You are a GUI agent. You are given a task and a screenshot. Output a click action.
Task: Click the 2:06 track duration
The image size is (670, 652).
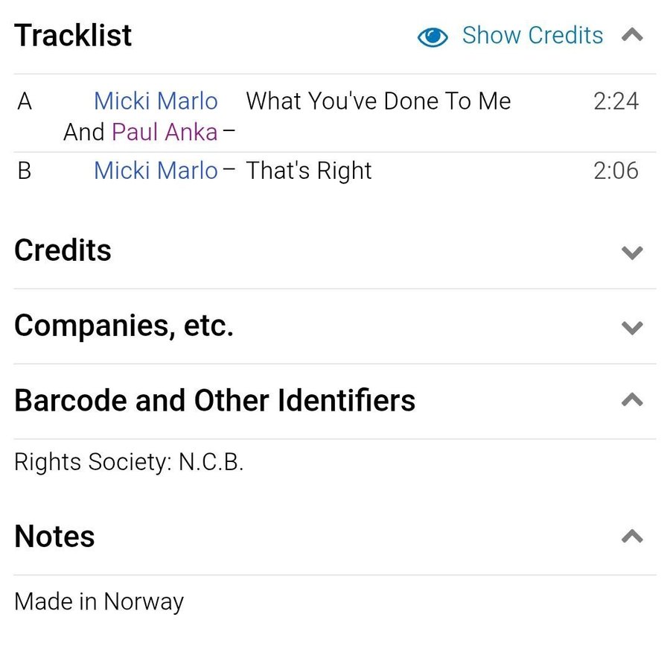[616, 171]
